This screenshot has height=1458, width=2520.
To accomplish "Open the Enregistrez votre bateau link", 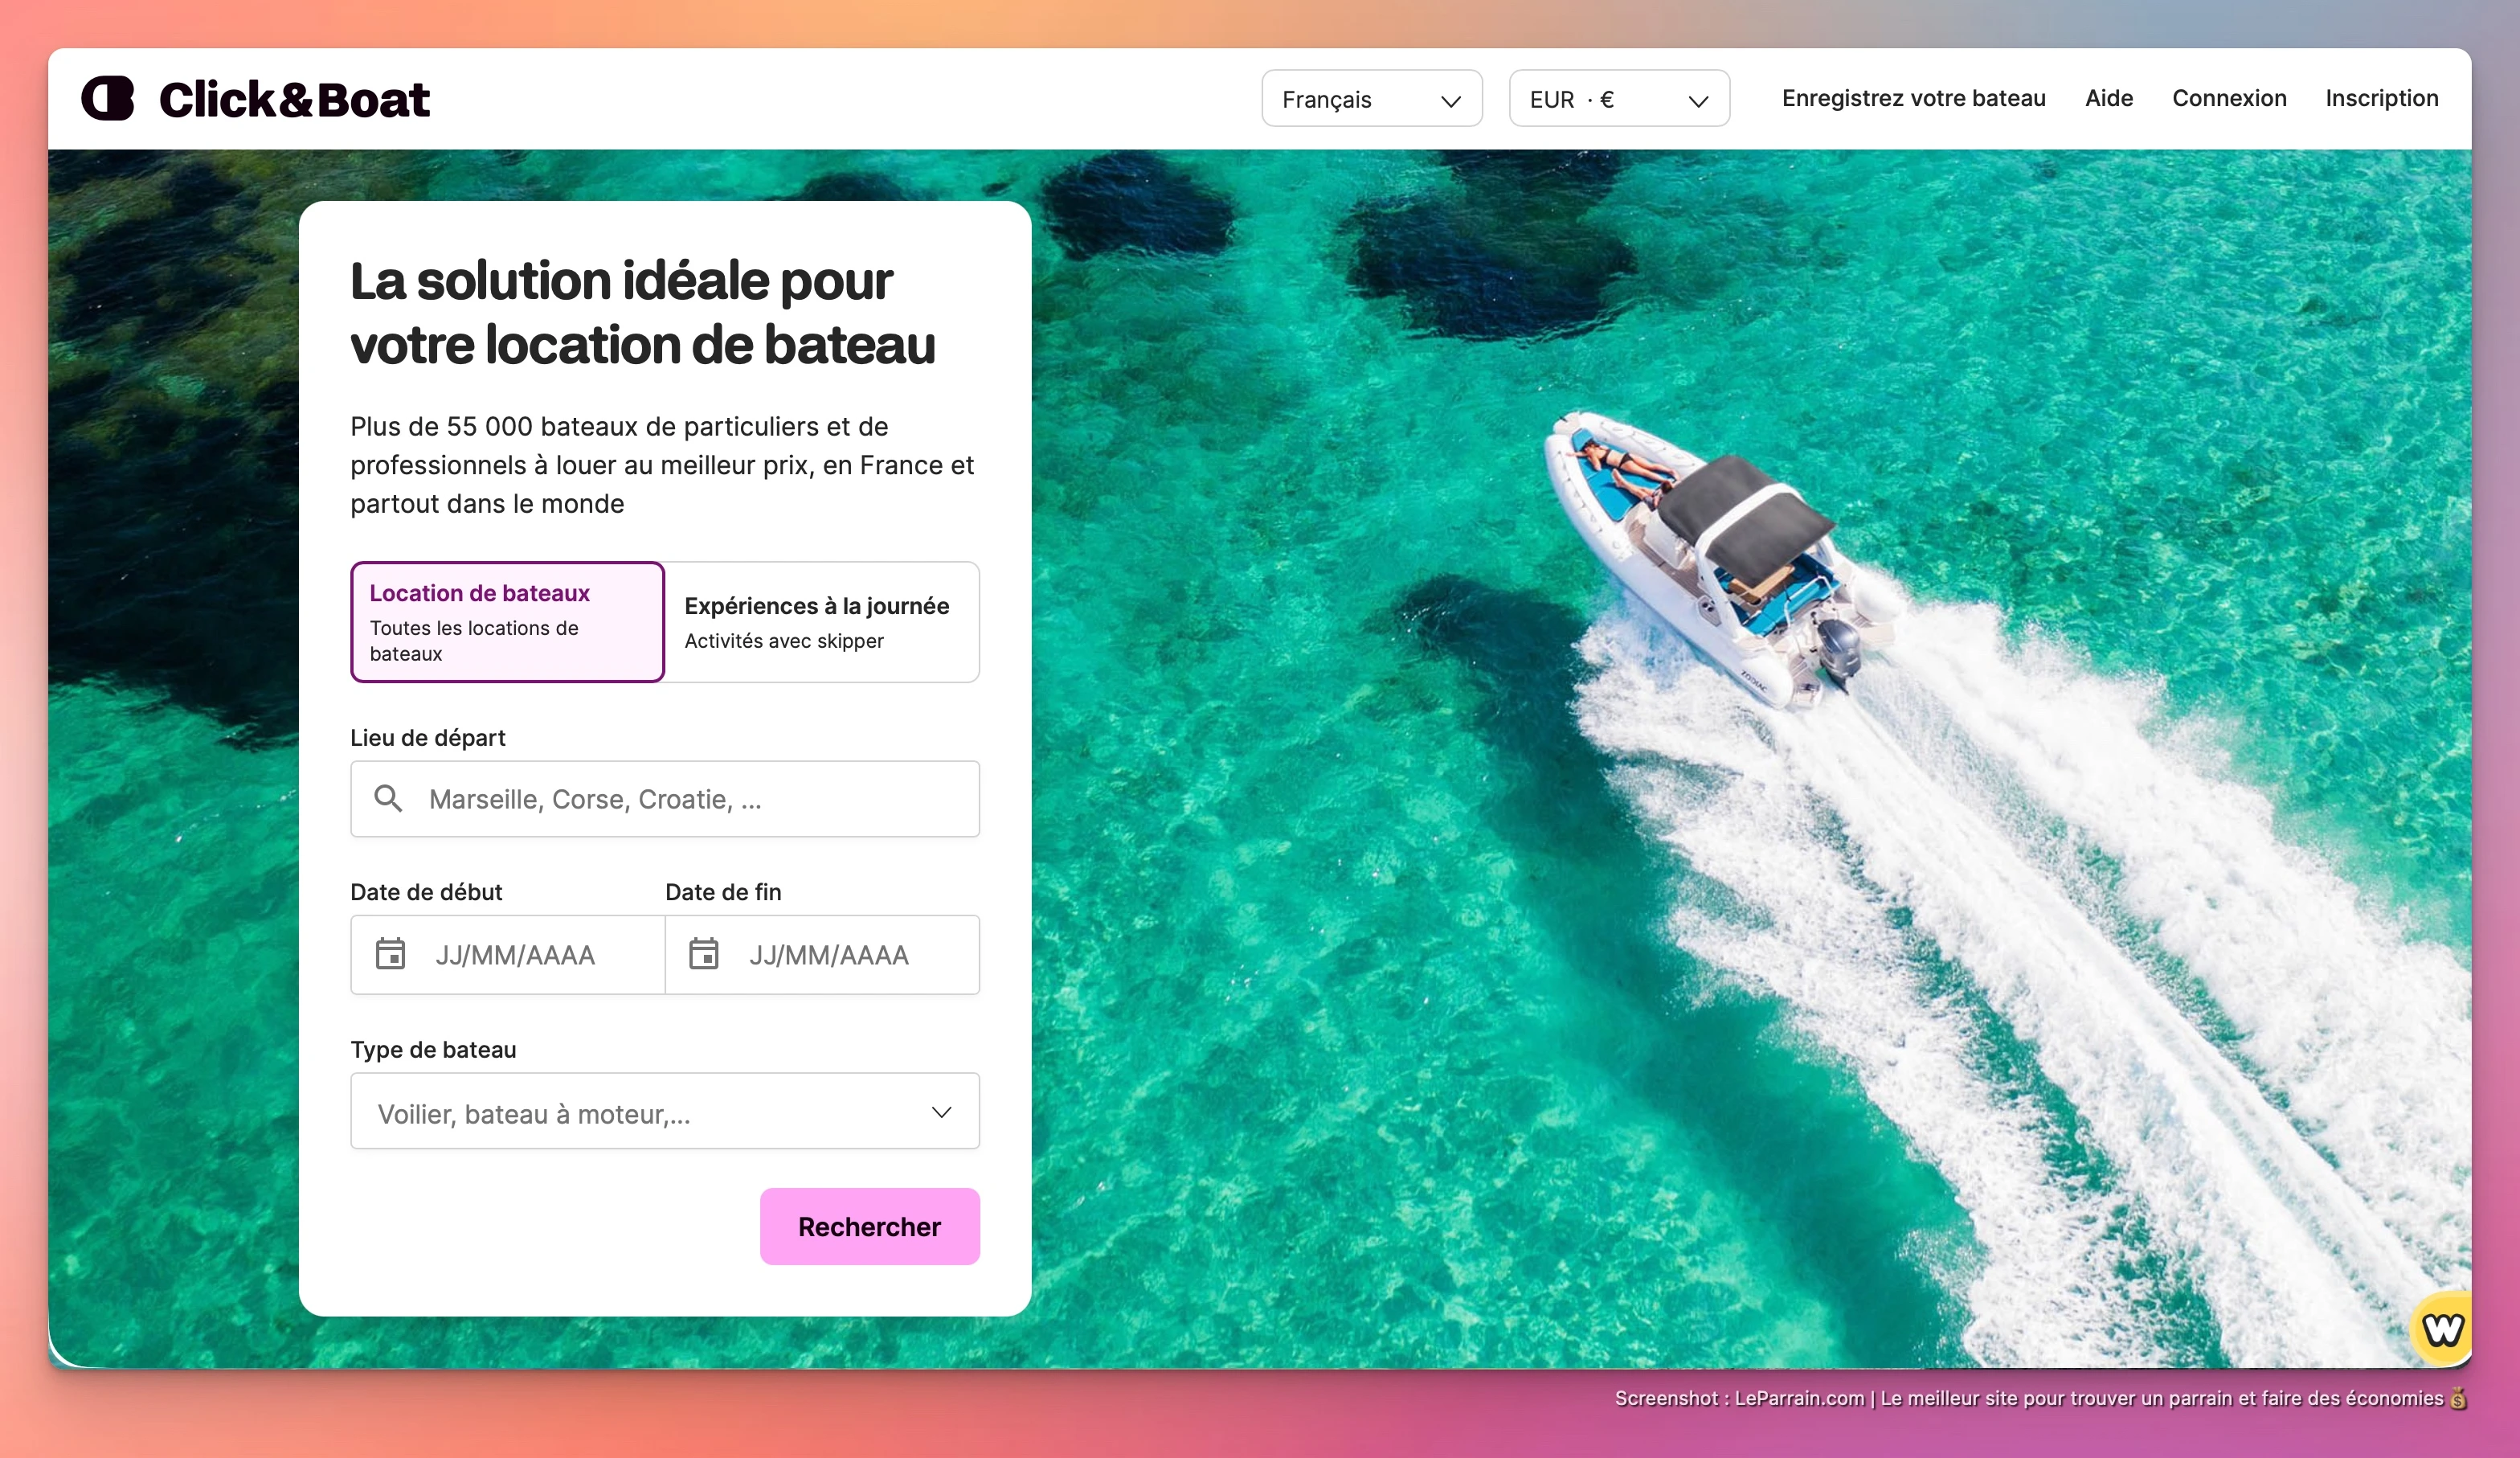I will pyautogui.click(x=1912, y=98).
